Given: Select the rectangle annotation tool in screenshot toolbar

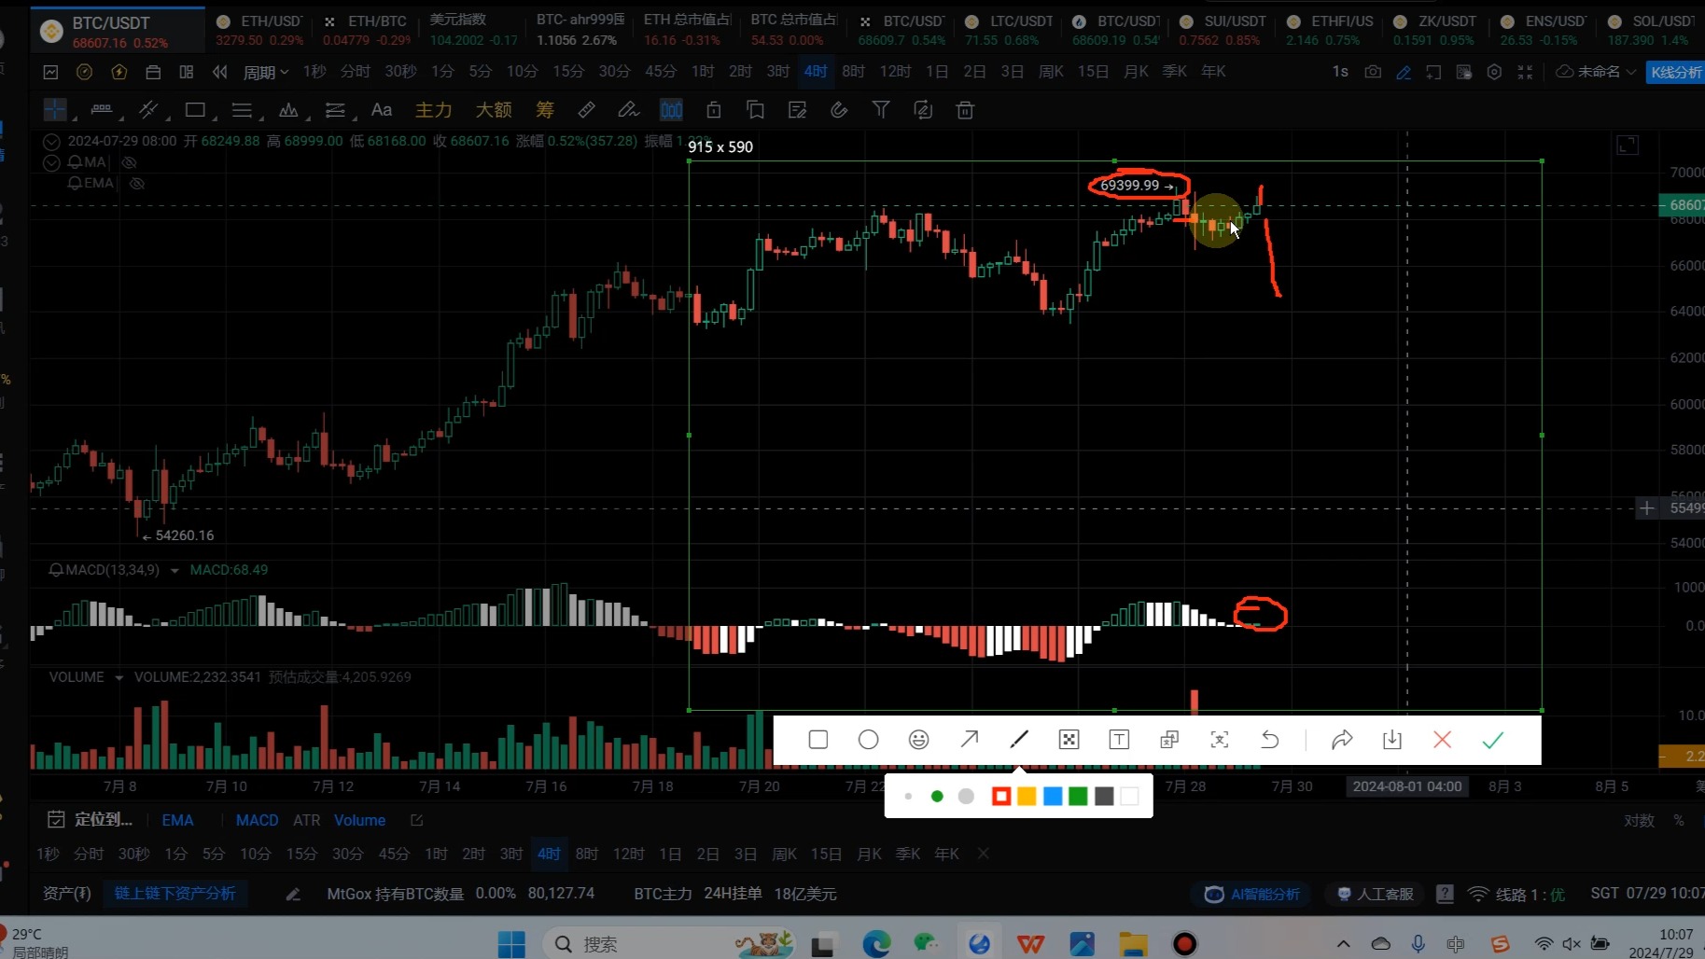Looking at the screenshot, I should [x=818, y=740].
